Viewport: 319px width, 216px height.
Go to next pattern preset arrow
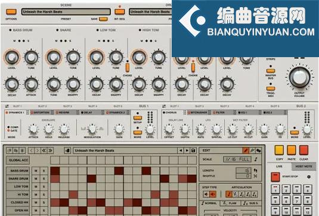tap(187, 151)
